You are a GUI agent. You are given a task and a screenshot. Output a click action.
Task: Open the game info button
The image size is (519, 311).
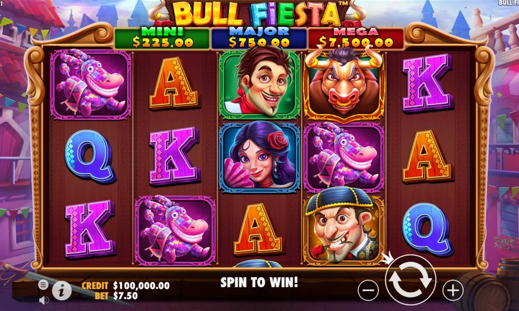tap(62, 291)
